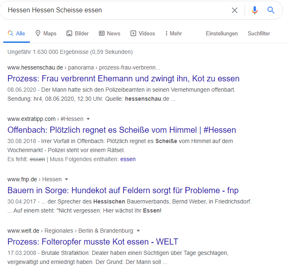Start voice search with the microphone icon
Image resolution: width=288 pixels, height=275 pixels.
click(255, 10)
